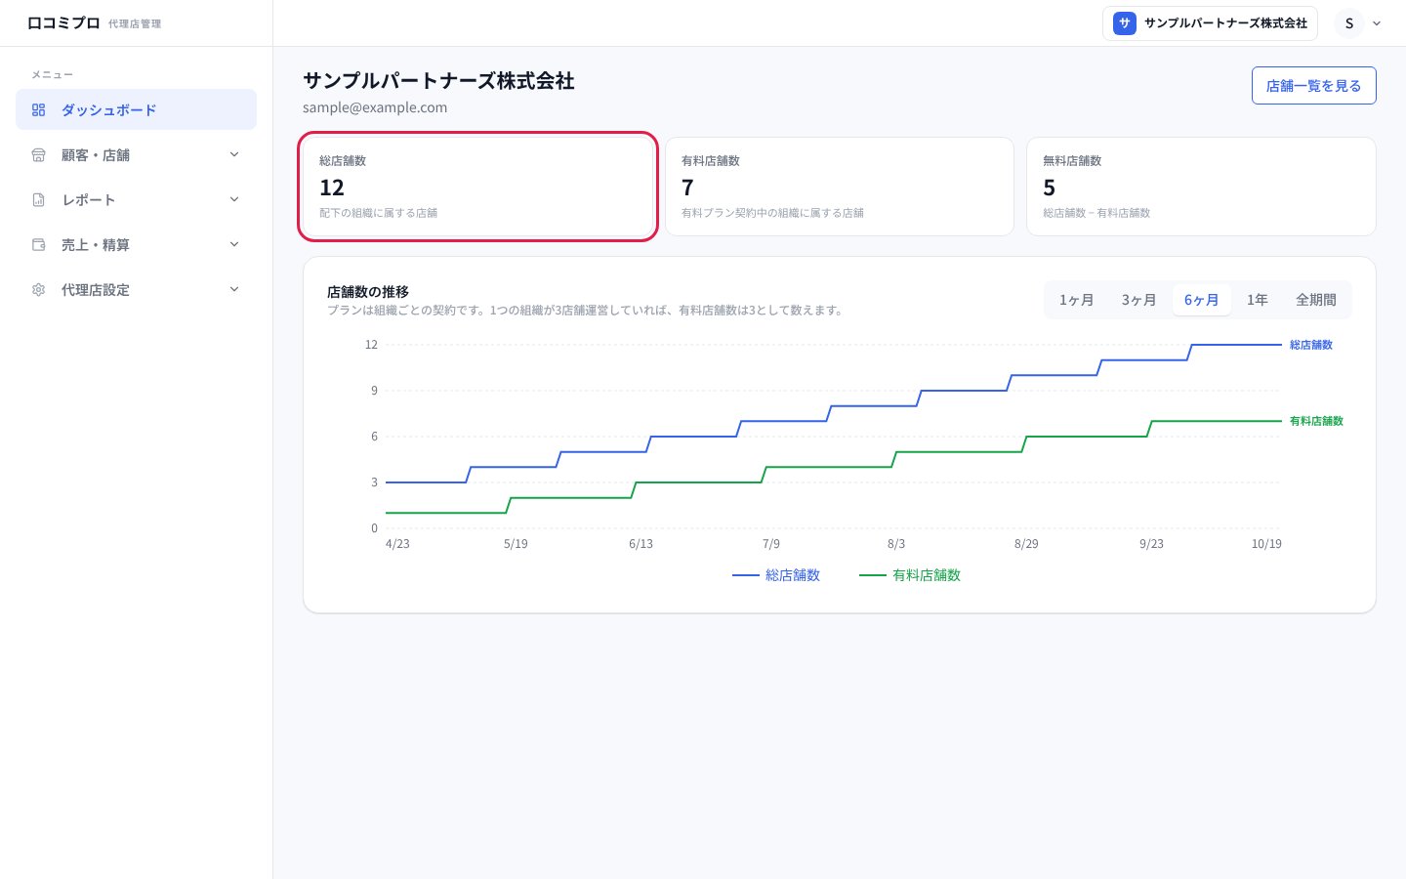Expand the 顧客・店舗 menu chevron
The height and width of the screenshot is (879, 1406).
click(234, 154)
